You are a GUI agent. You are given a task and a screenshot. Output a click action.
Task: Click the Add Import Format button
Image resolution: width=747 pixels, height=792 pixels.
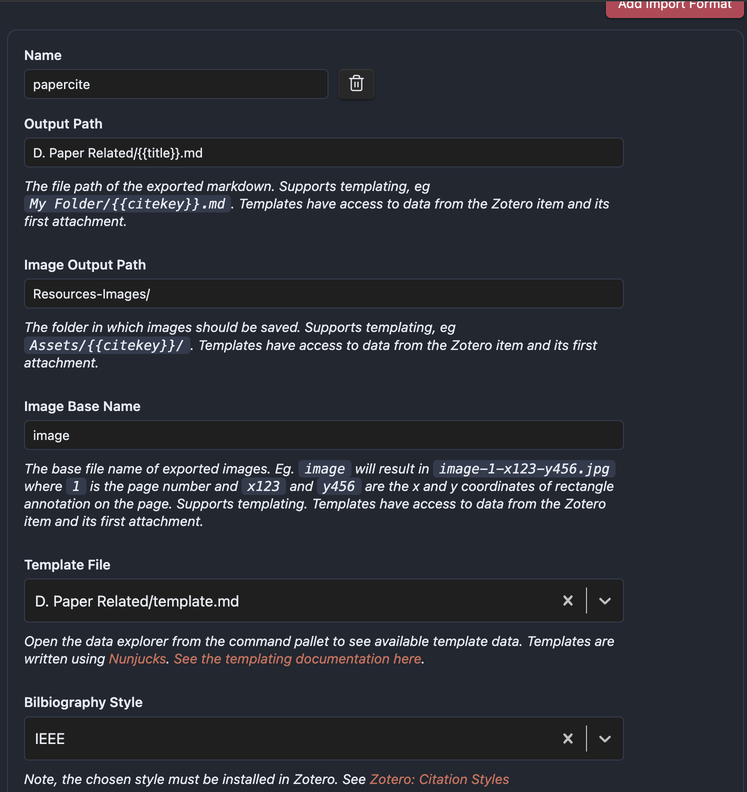click(674, 6)
